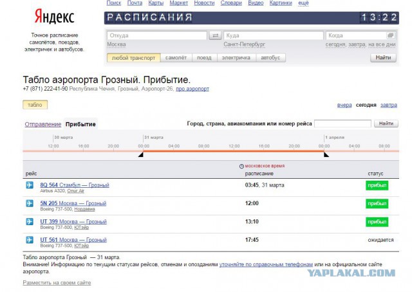
Task: Choose the 'завтра' date suggestion under Когда
Action: [357, 44]
